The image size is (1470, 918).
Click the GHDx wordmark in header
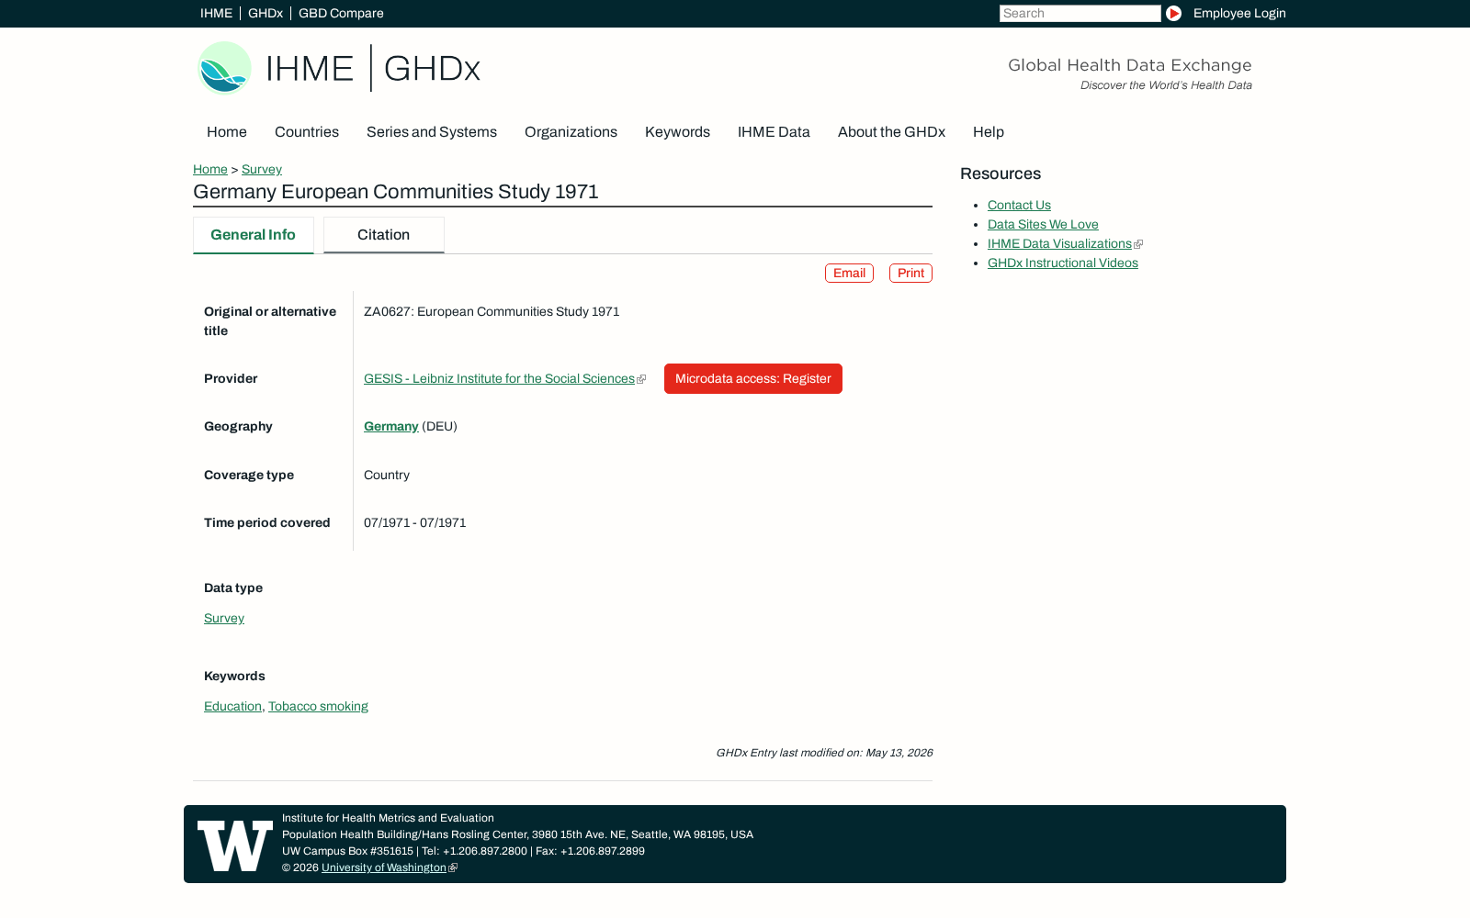pyautogui.click(x=432, y=69)
